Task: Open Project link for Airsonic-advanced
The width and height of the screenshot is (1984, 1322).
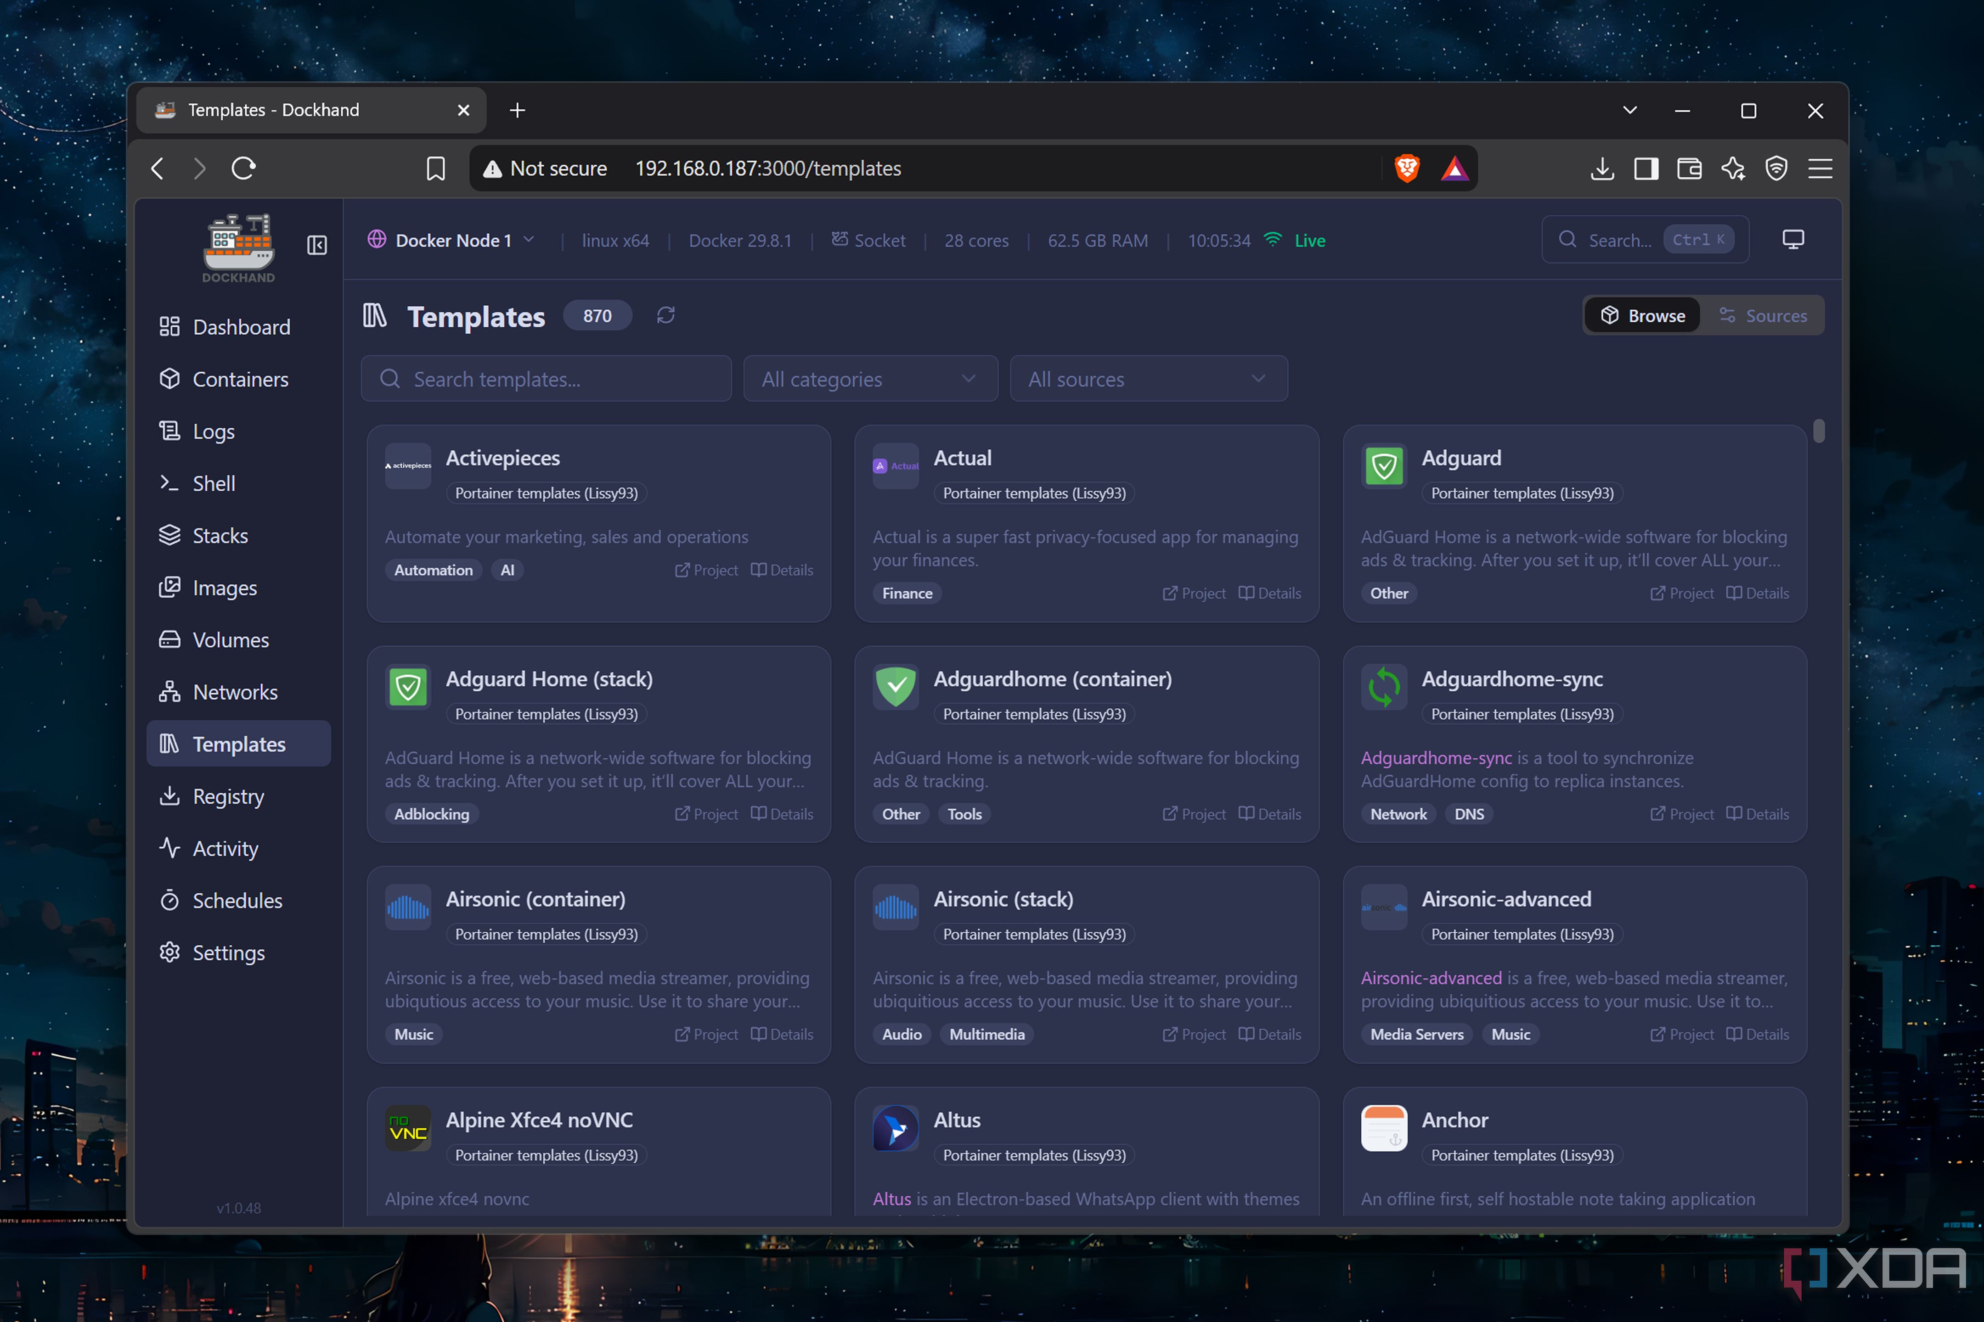Action: (1682, 1034)
